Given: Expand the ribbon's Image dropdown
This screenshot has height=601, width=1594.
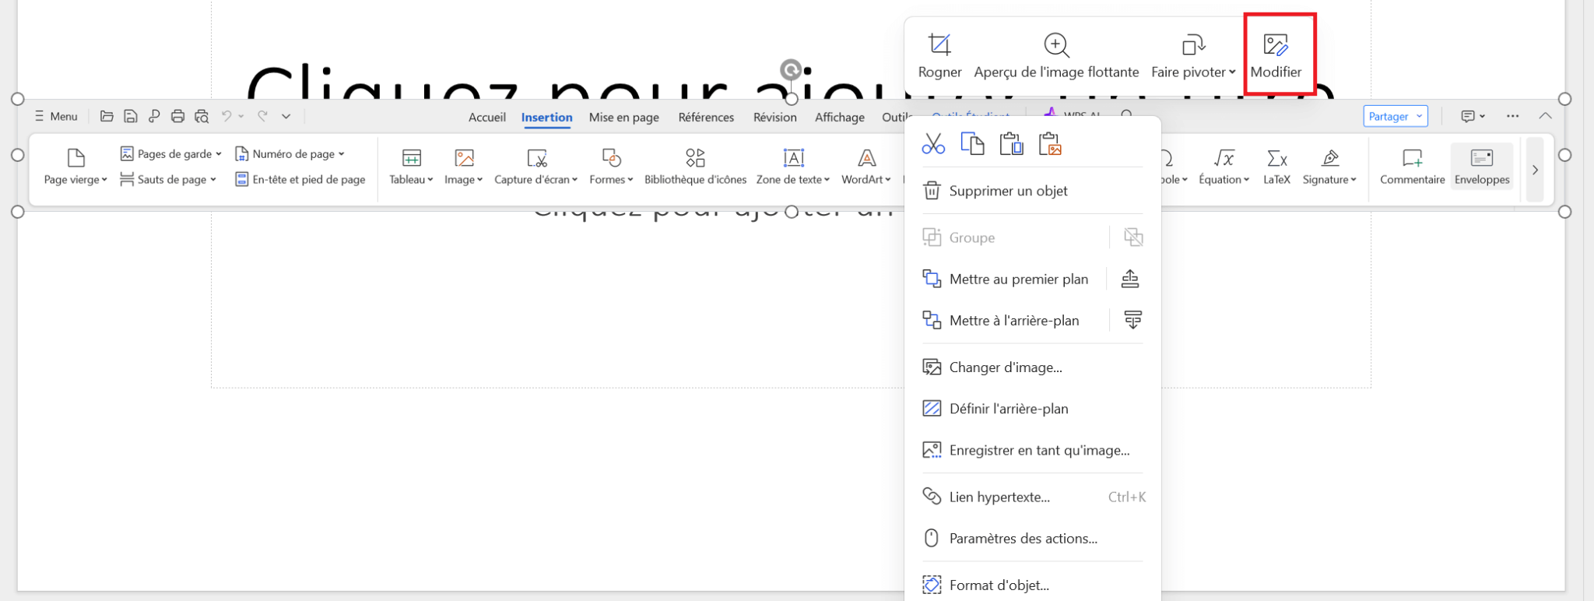Looking at the screenshot, I should tap(464, 167).
